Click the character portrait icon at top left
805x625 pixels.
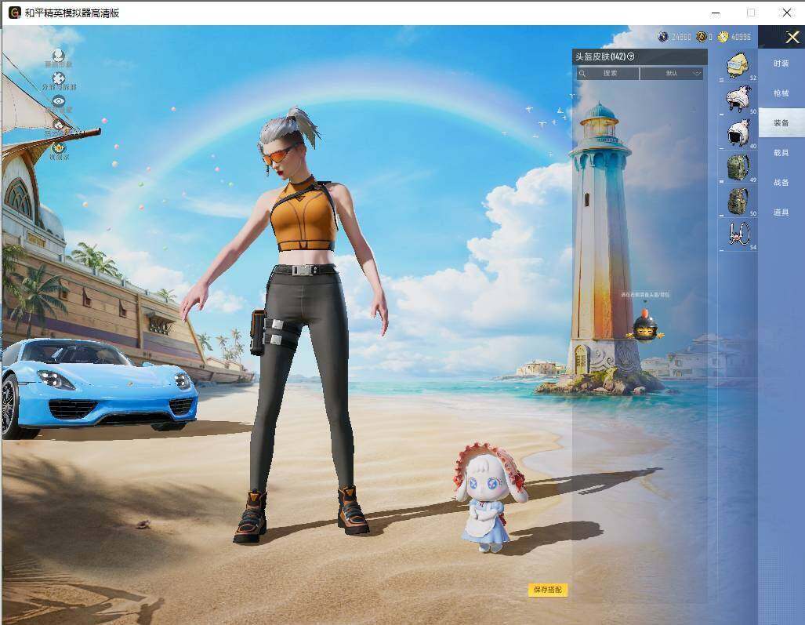58,54
